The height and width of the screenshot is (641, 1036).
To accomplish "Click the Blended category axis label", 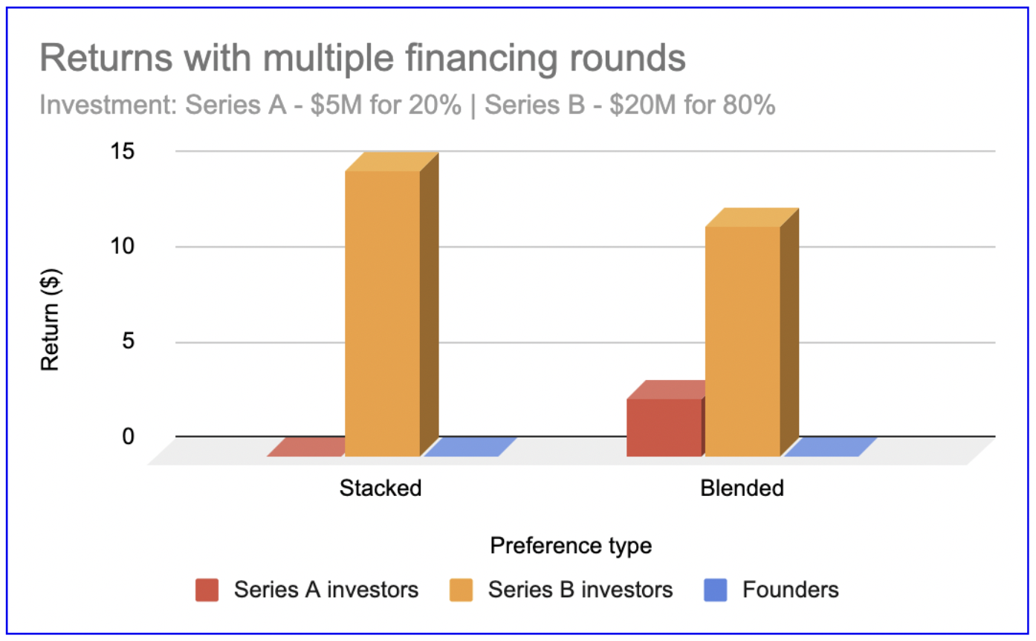I will (742, 489).
